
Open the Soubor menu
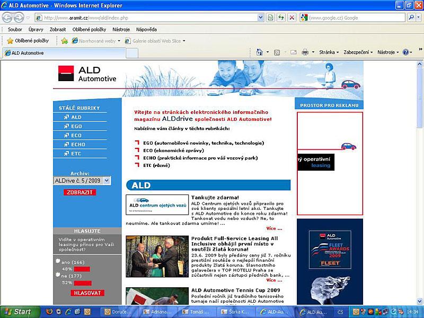tap(15, 30)
